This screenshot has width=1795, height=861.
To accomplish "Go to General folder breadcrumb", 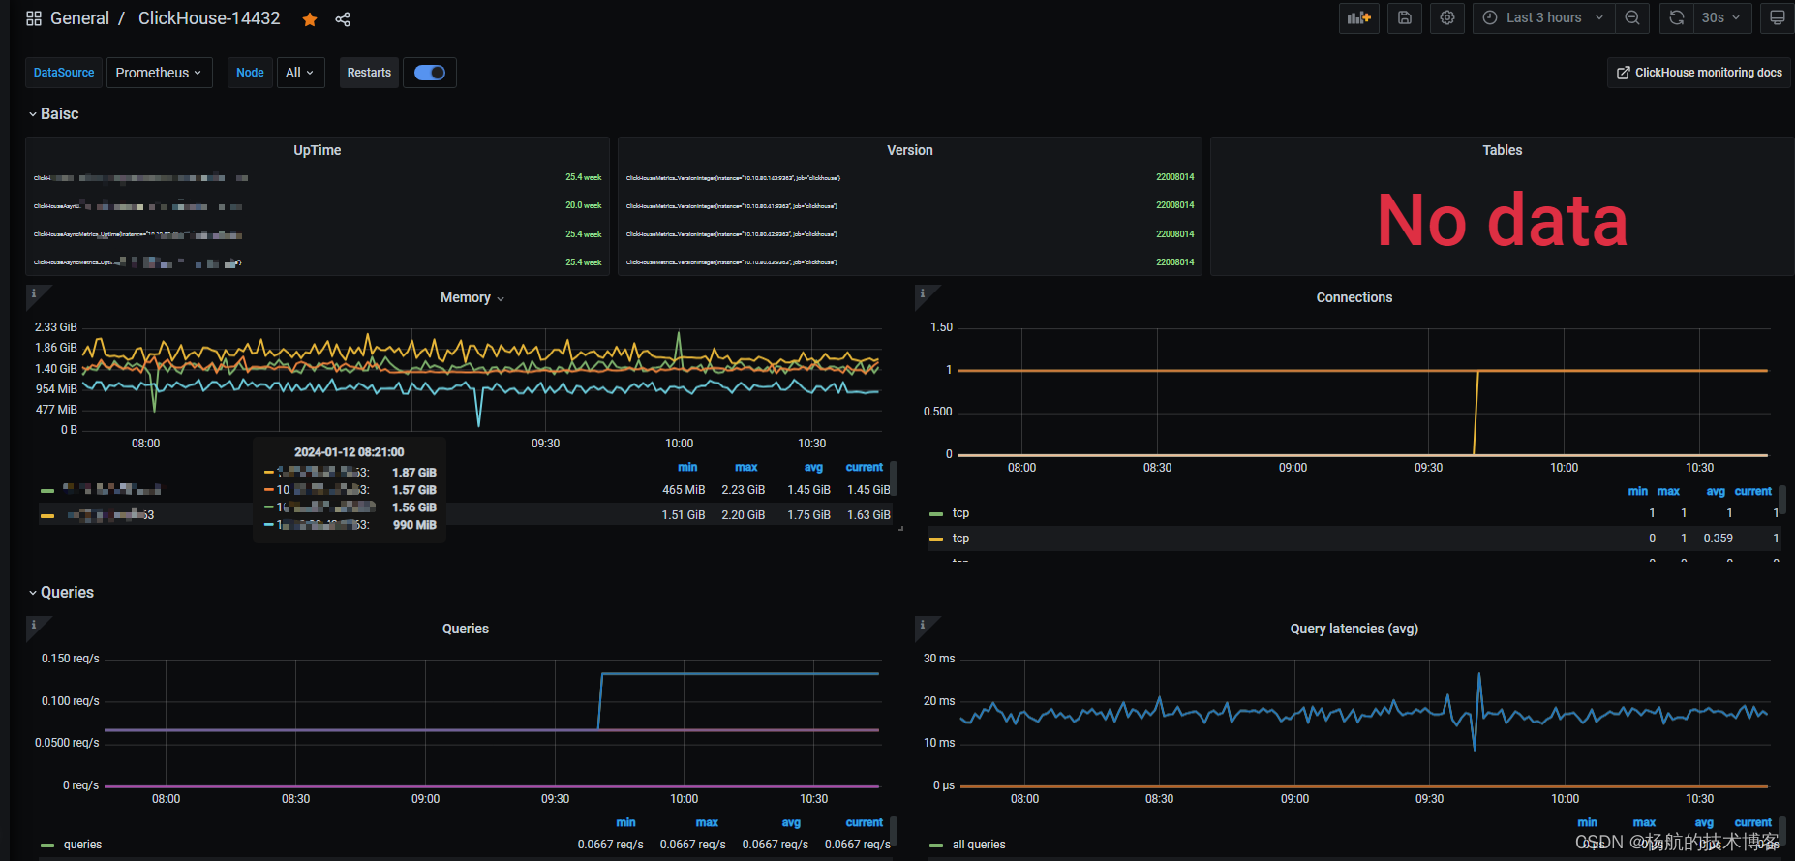I will point(79,18).
